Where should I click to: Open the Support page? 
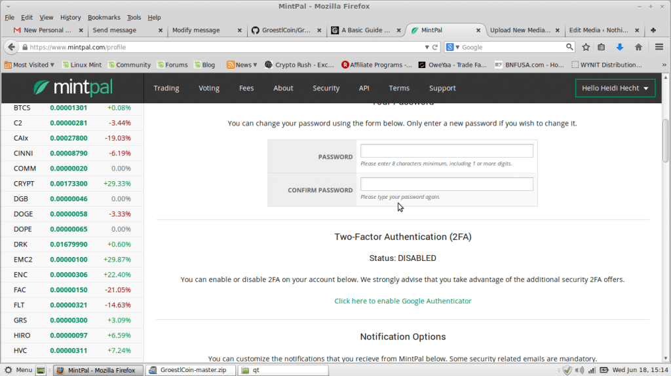pyautogui.click(x=442, y=88)
